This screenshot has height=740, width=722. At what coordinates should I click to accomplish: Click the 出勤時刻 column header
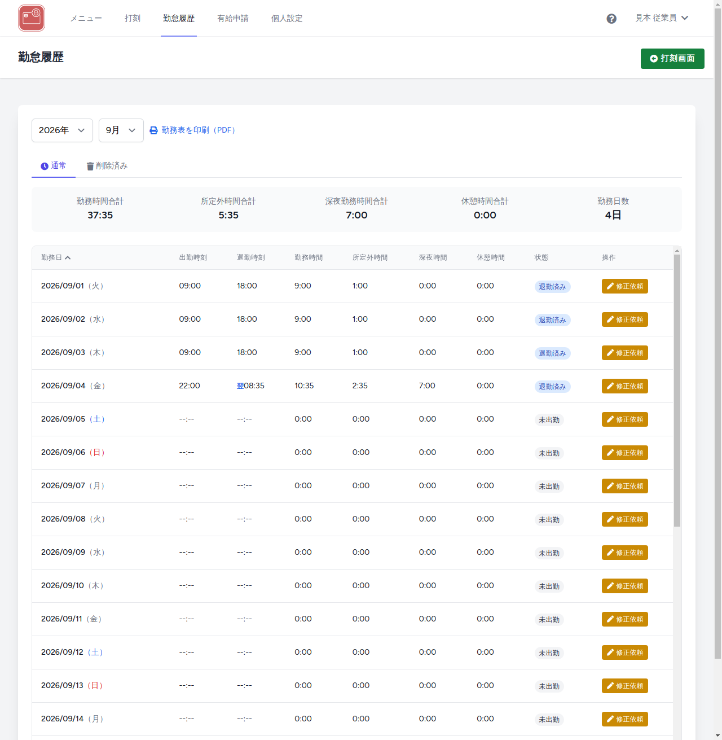click(193, 257)
